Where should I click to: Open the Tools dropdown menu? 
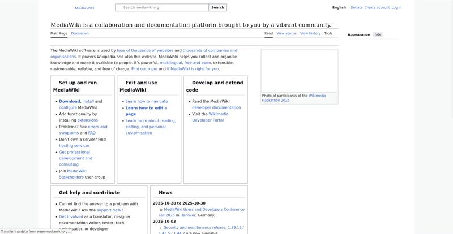[328, 33]
